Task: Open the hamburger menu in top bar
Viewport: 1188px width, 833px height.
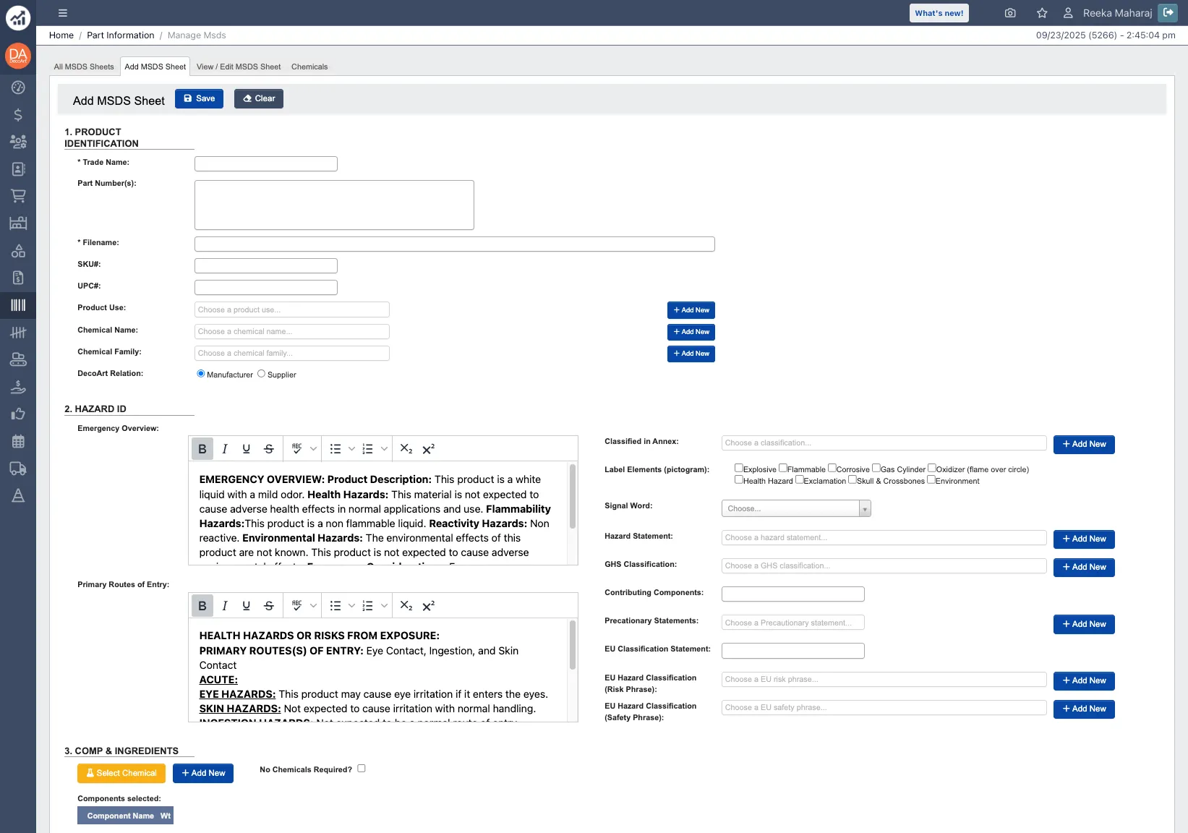Action: (x=63, y=13)
